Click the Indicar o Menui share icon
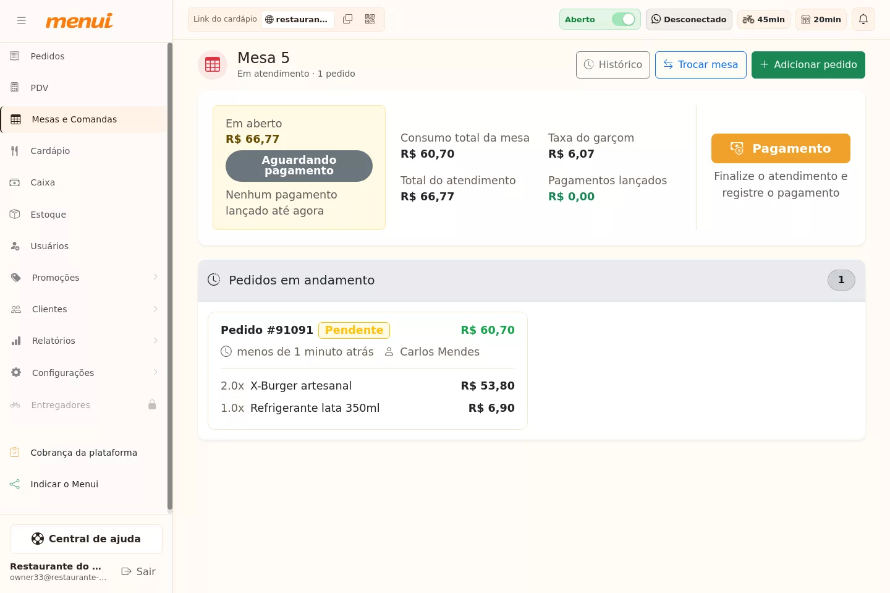Screen dimensions: 890x593 [15, 484]
